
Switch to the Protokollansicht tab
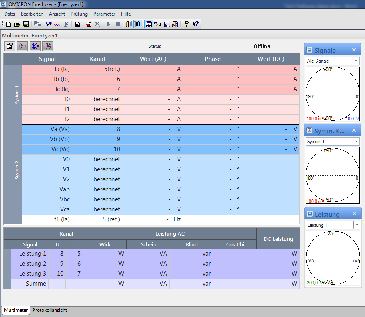[x=50, y=310]
